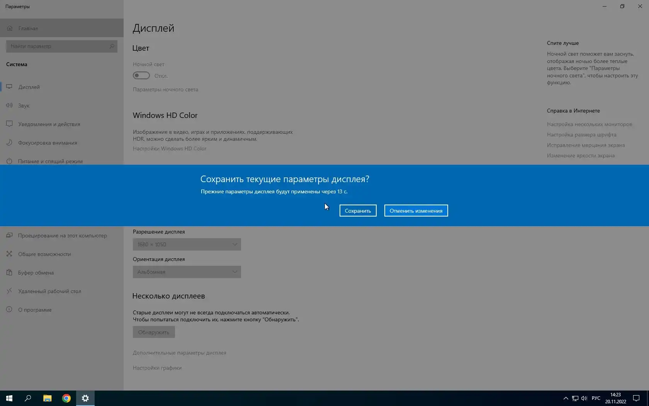This screenshot has height=406, width=649.
Task: Close the Параметры window
Action: point(640,6)
